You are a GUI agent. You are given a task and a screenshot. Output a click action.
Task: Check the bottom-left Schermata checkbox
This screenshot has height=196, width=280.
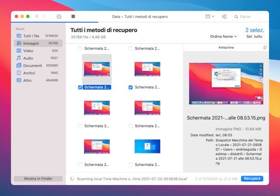80,165
